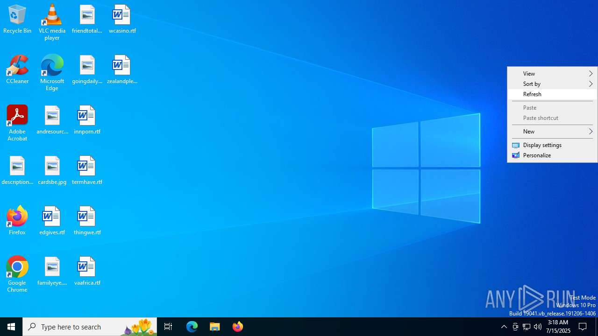Select the familyeye image file icon
Screen dimensions: 598x336
point(52,271)
